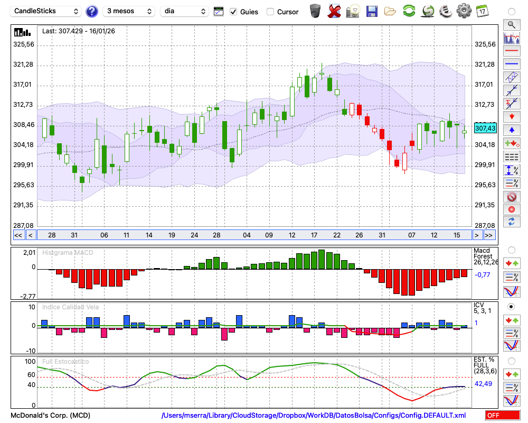Select the trend line with arrows tool
The width and height of the screenshot is (528, 423).
(512, 90)
